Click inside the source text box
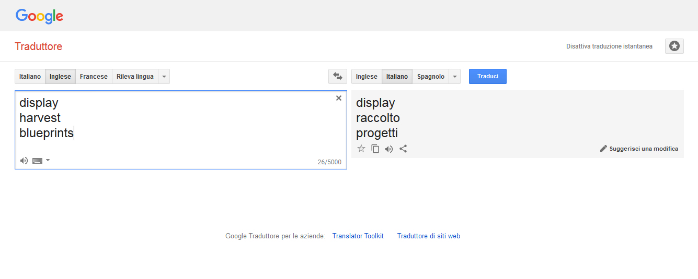 [x=181, y=130]
